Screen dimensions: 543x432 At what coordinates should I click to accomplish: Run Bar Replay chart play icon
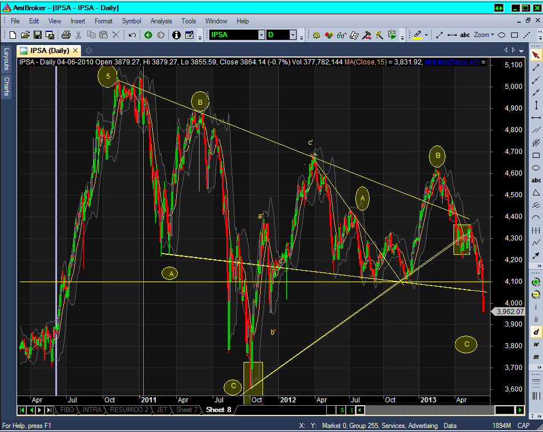[392, 35]
